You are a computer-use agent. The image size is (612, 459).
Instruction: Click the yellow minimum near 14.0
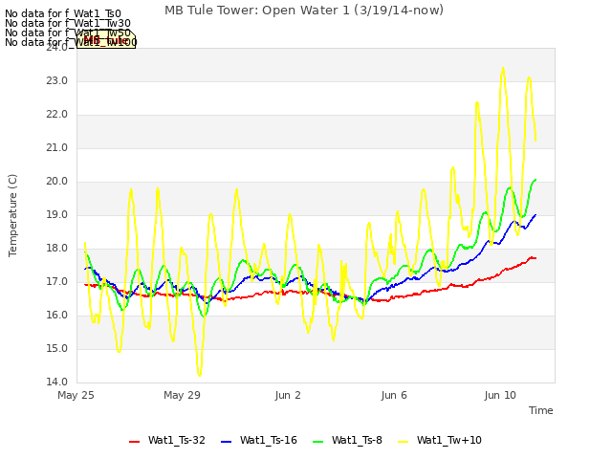pyautogui.click(x=200, y=375)
